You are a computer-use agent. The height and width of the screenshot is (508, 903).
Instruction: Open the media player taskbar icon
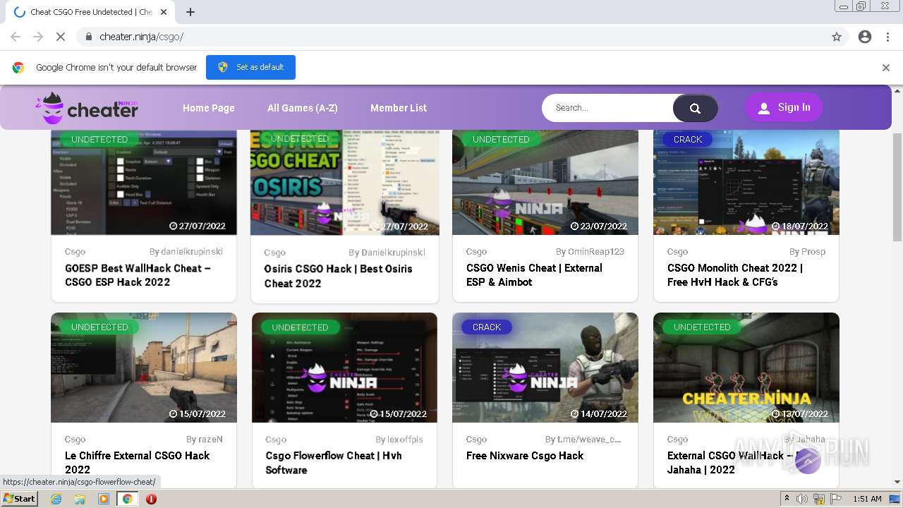pyautogui.click(x=104, y=499)
